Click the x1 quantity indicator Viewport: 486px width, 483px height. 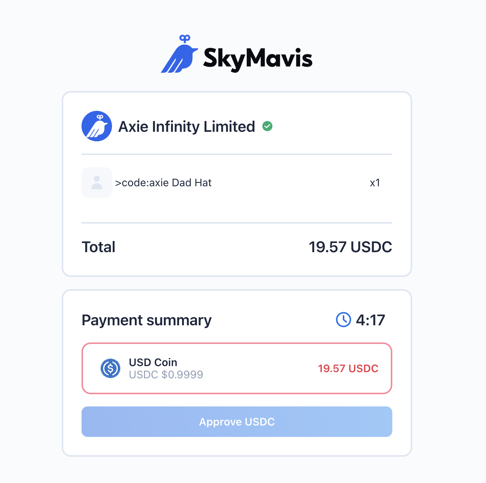[x=375, y=183]
